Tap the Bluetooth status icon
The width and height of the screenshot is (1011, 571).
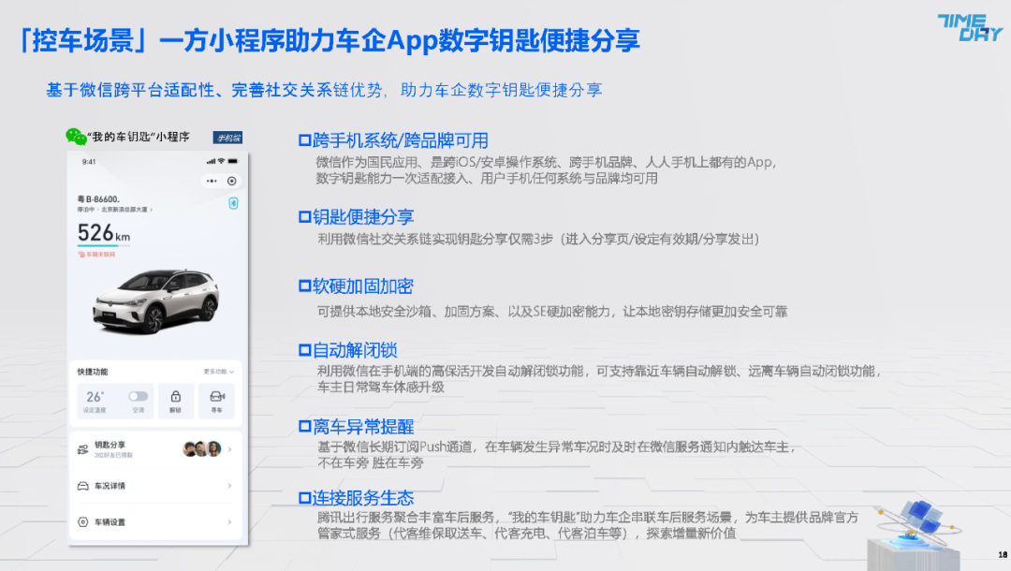point(233,204)
